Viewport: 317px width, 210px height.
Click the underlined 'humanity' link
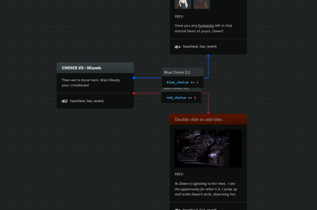206,26
